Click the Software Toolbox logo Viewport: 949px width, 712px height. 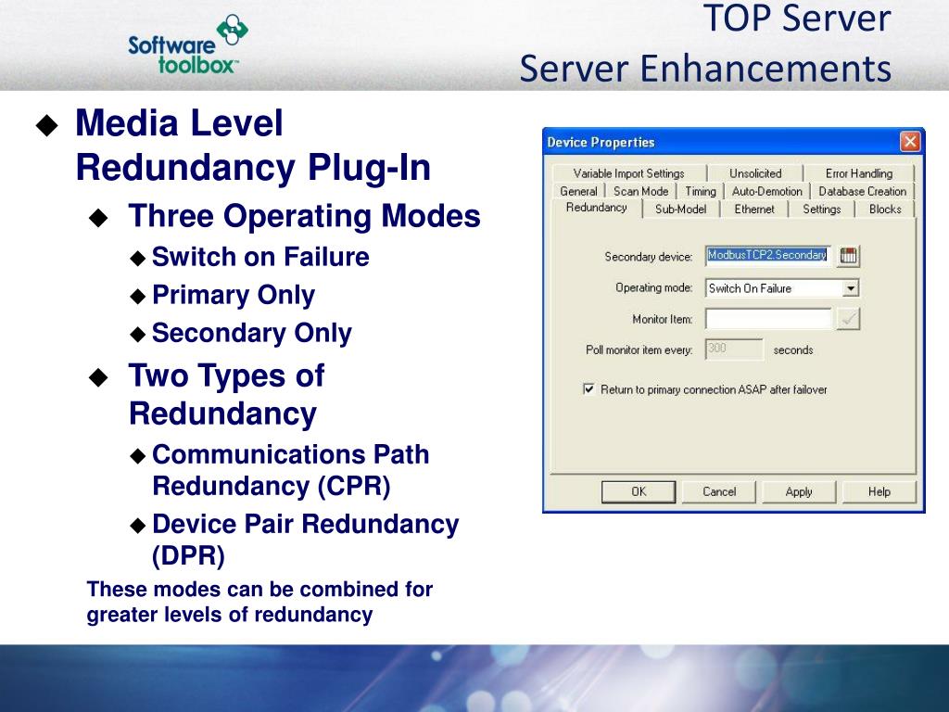(188, 44)
